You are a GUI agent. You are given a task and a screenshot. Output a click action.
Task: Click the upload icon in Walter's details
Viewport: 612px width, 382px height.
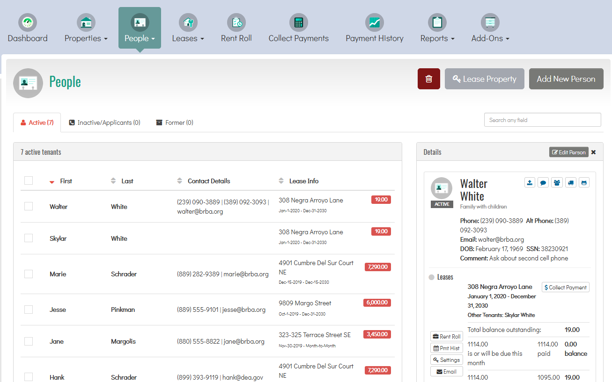(530, 182)
